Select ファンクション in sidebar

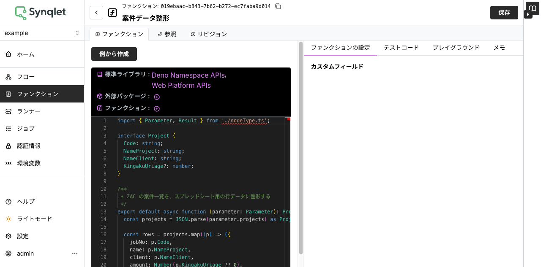pos(42,94)
